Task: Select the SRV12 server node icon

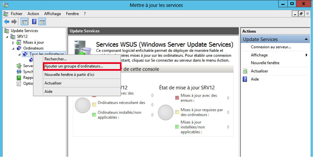Action: [x=13, y=37]
